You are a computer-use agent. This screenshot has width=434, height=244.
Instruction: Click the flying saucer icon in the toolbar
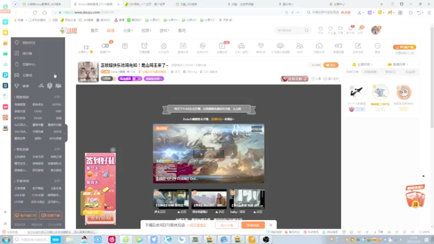pyautogui.click(x=280, y=46)
